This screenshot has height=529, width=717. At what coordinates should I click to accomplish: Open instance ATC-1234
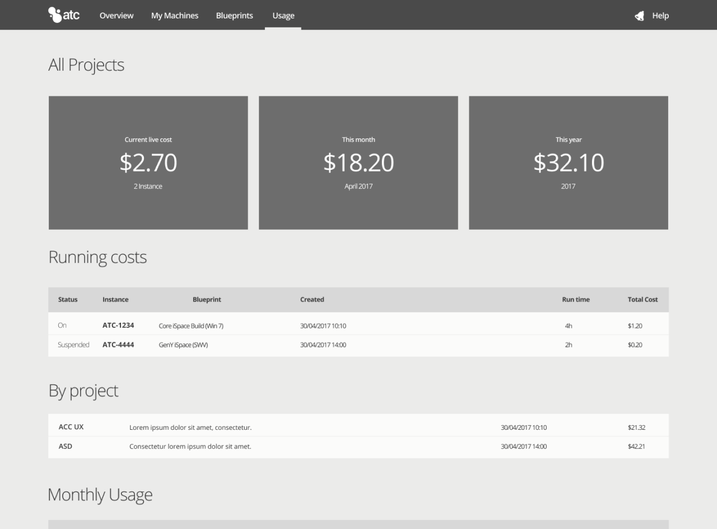118,325
